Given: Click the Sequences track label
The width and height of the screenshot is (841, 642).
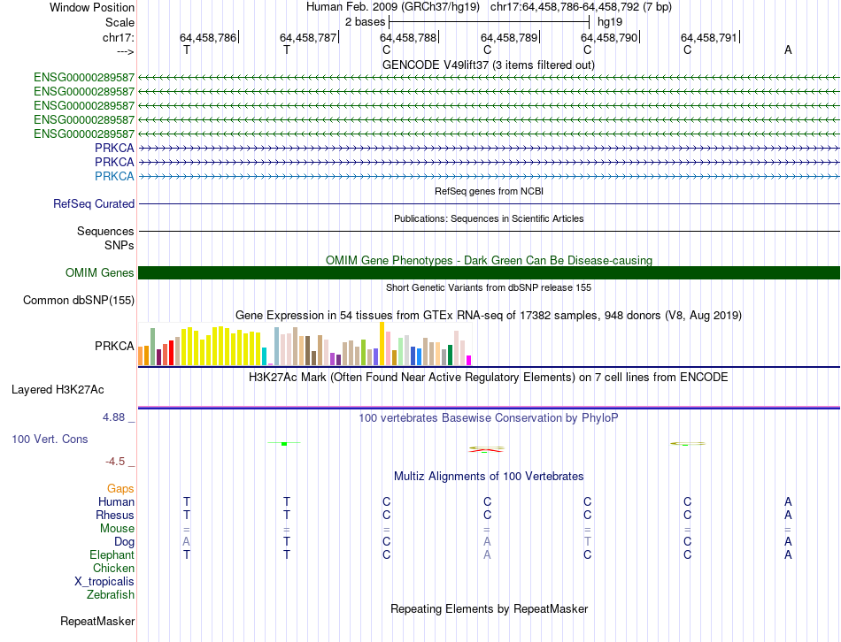Looking at the screenshot, I should pos(105,231).
